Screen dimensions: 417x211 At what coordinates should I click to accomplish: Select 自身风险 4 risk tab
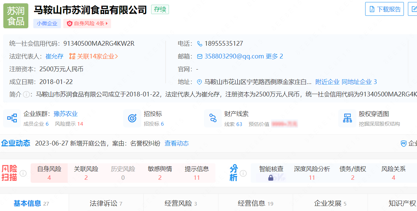click(x=49, y=173)
